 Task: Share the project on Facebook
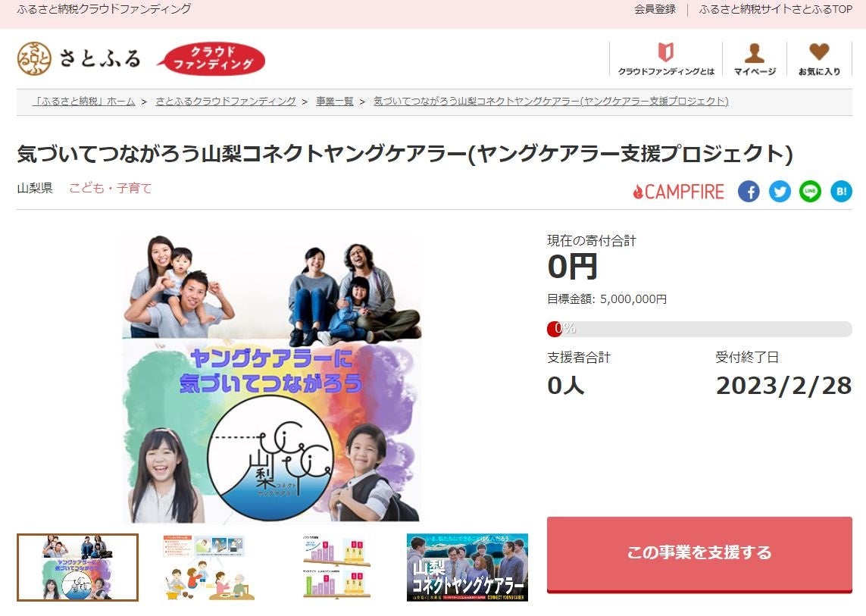click(x=749, y=192)
